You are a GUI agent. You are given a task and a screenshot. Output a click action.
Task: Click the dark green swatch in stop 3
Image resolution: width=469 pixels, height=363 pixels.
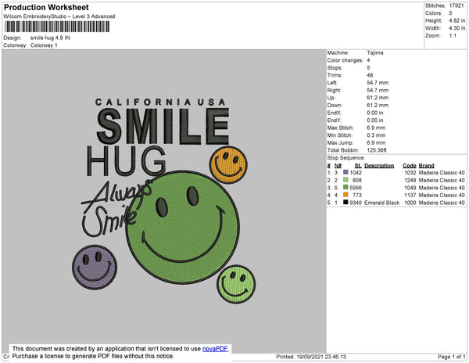345,187
